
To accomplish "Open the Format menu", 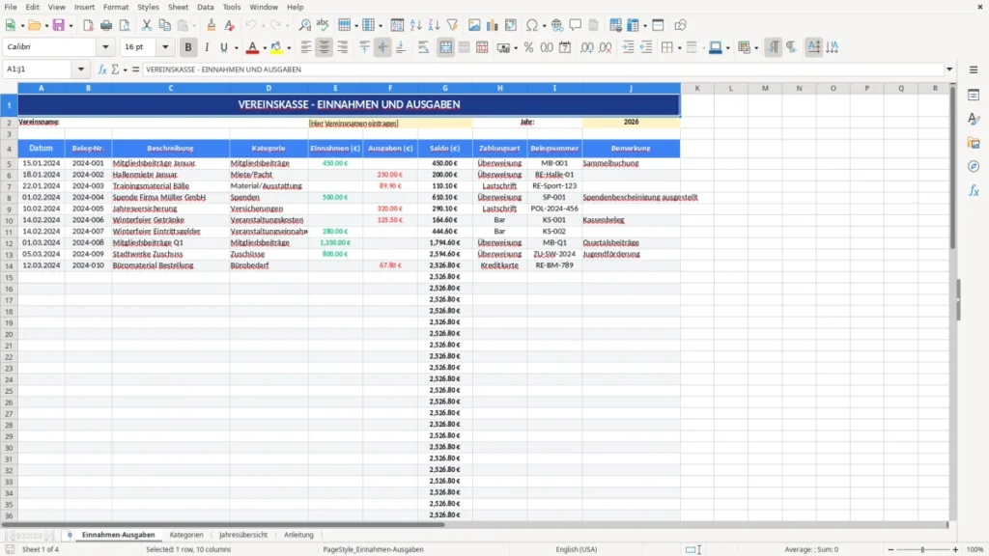I will click(116, 7).
